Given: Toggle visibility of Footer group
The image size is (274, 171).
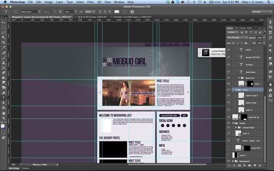Looking at the screenshot, I should [x=229, y=90].
